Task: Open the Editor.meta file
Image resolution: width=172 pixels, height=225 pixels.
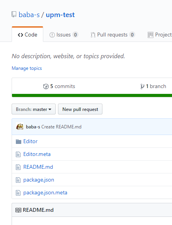Action: pos(37,154)
